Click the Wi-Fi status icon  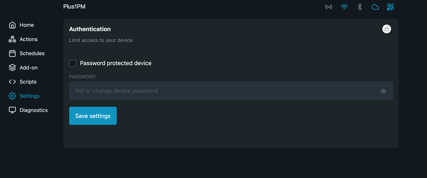point(344,7)
